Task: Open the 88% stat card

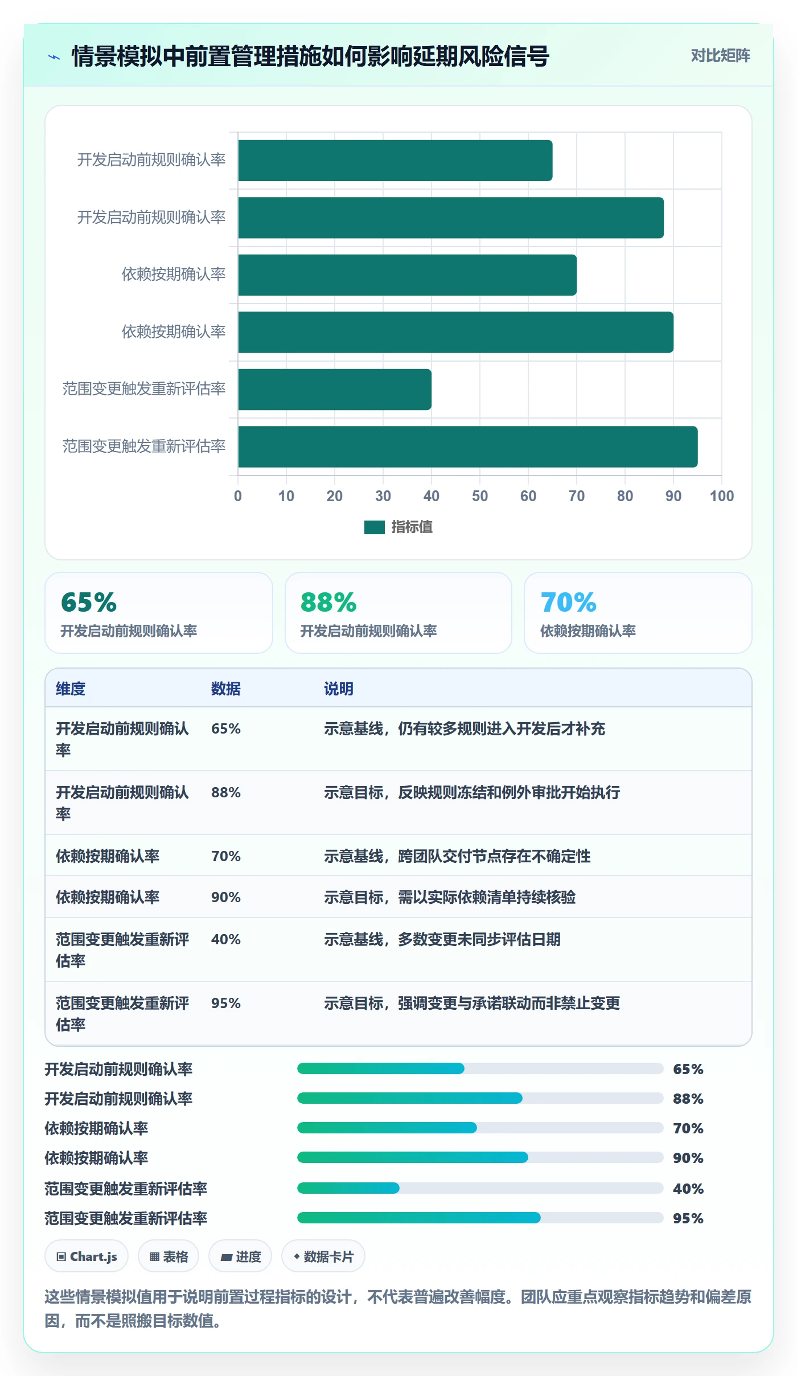Action: 398,613
